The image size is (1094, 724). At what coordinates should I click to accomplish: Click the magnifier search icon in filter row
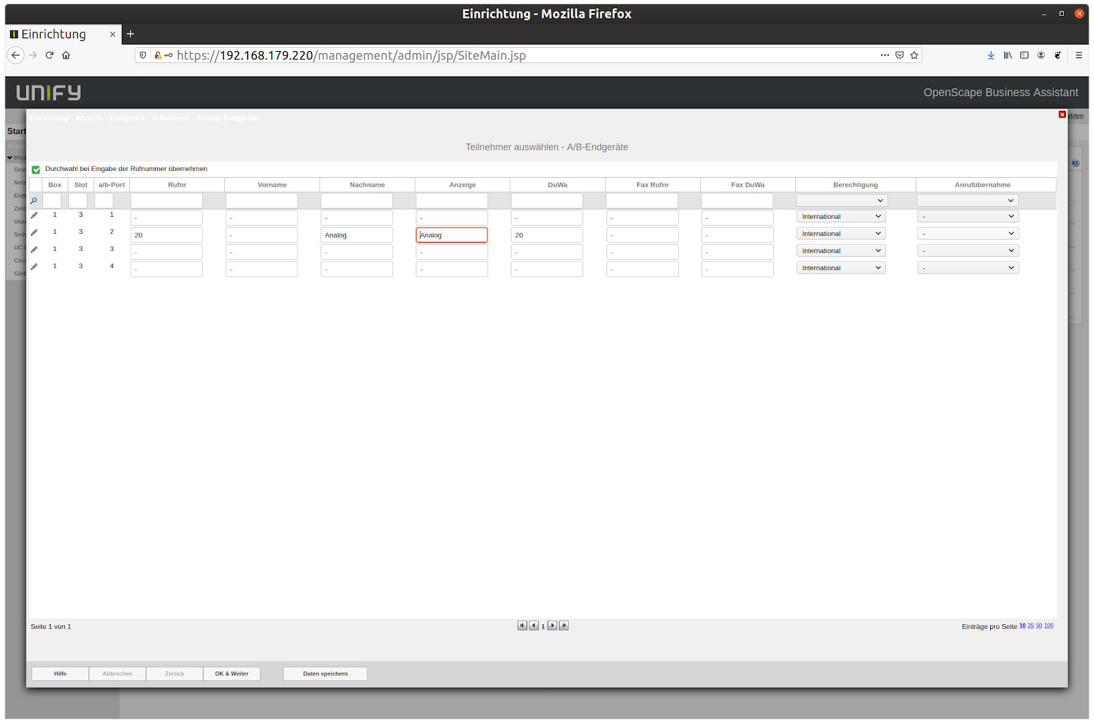(x=34, y=201)
